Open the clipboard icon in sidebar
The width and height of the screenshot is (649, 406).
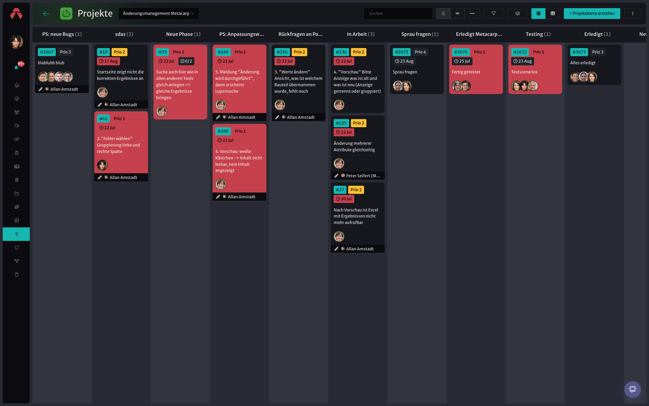click(x=17, y=153)
